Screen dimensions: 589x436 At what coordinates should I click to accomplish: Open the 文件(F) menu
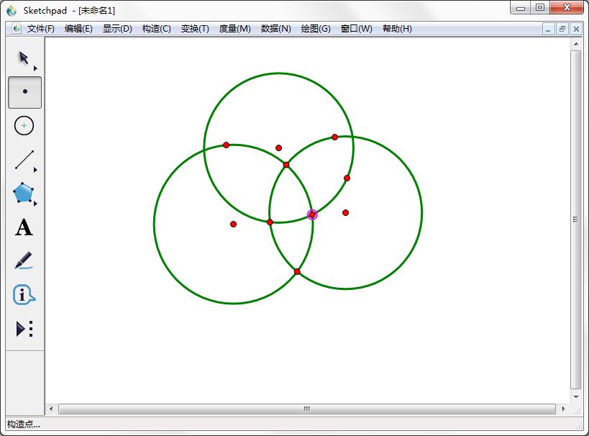40,29
